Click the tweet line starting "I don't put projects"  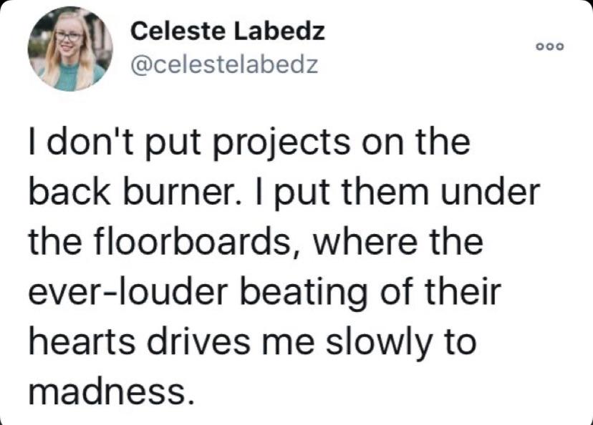pos(249,144)
